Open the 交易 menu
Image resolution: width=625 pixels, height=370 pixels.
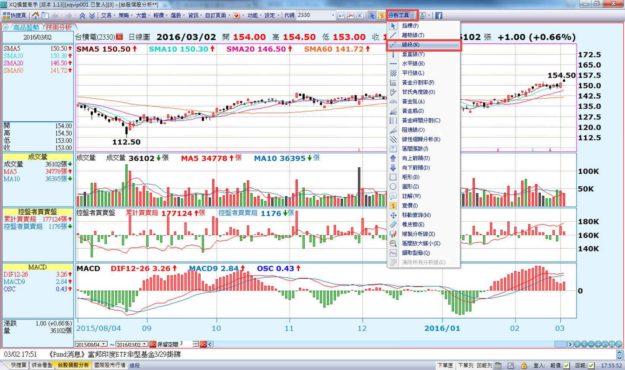(x=108, y=16)
